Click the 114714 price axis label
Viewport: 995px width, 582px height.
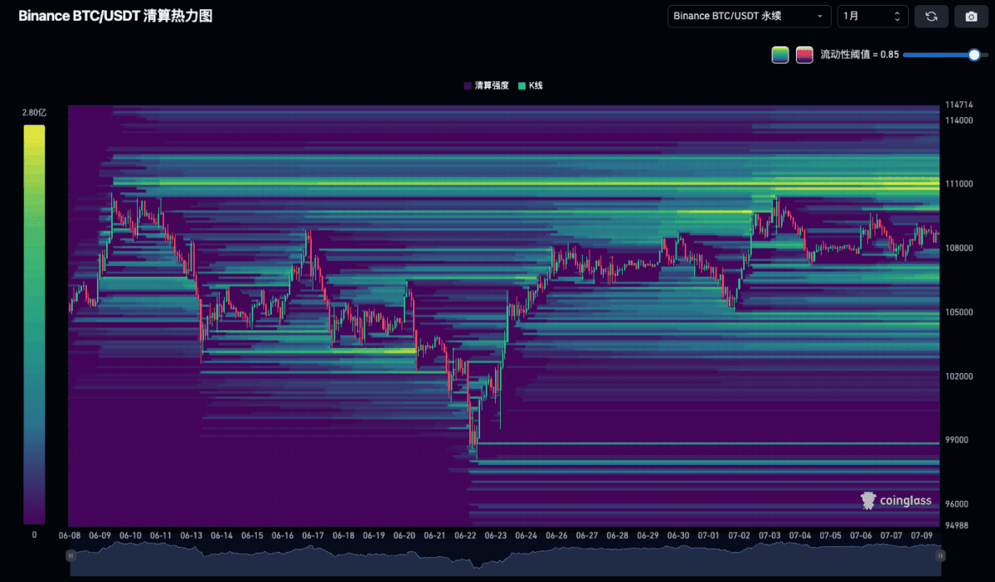coord(959,105)
